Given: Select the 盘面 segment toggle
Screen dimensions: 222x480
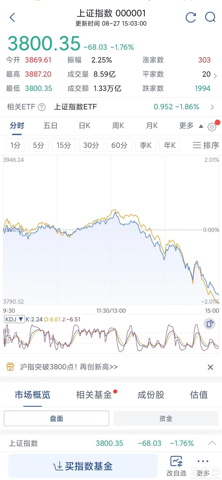Looking at the screenshot, I should coord(56,418).
